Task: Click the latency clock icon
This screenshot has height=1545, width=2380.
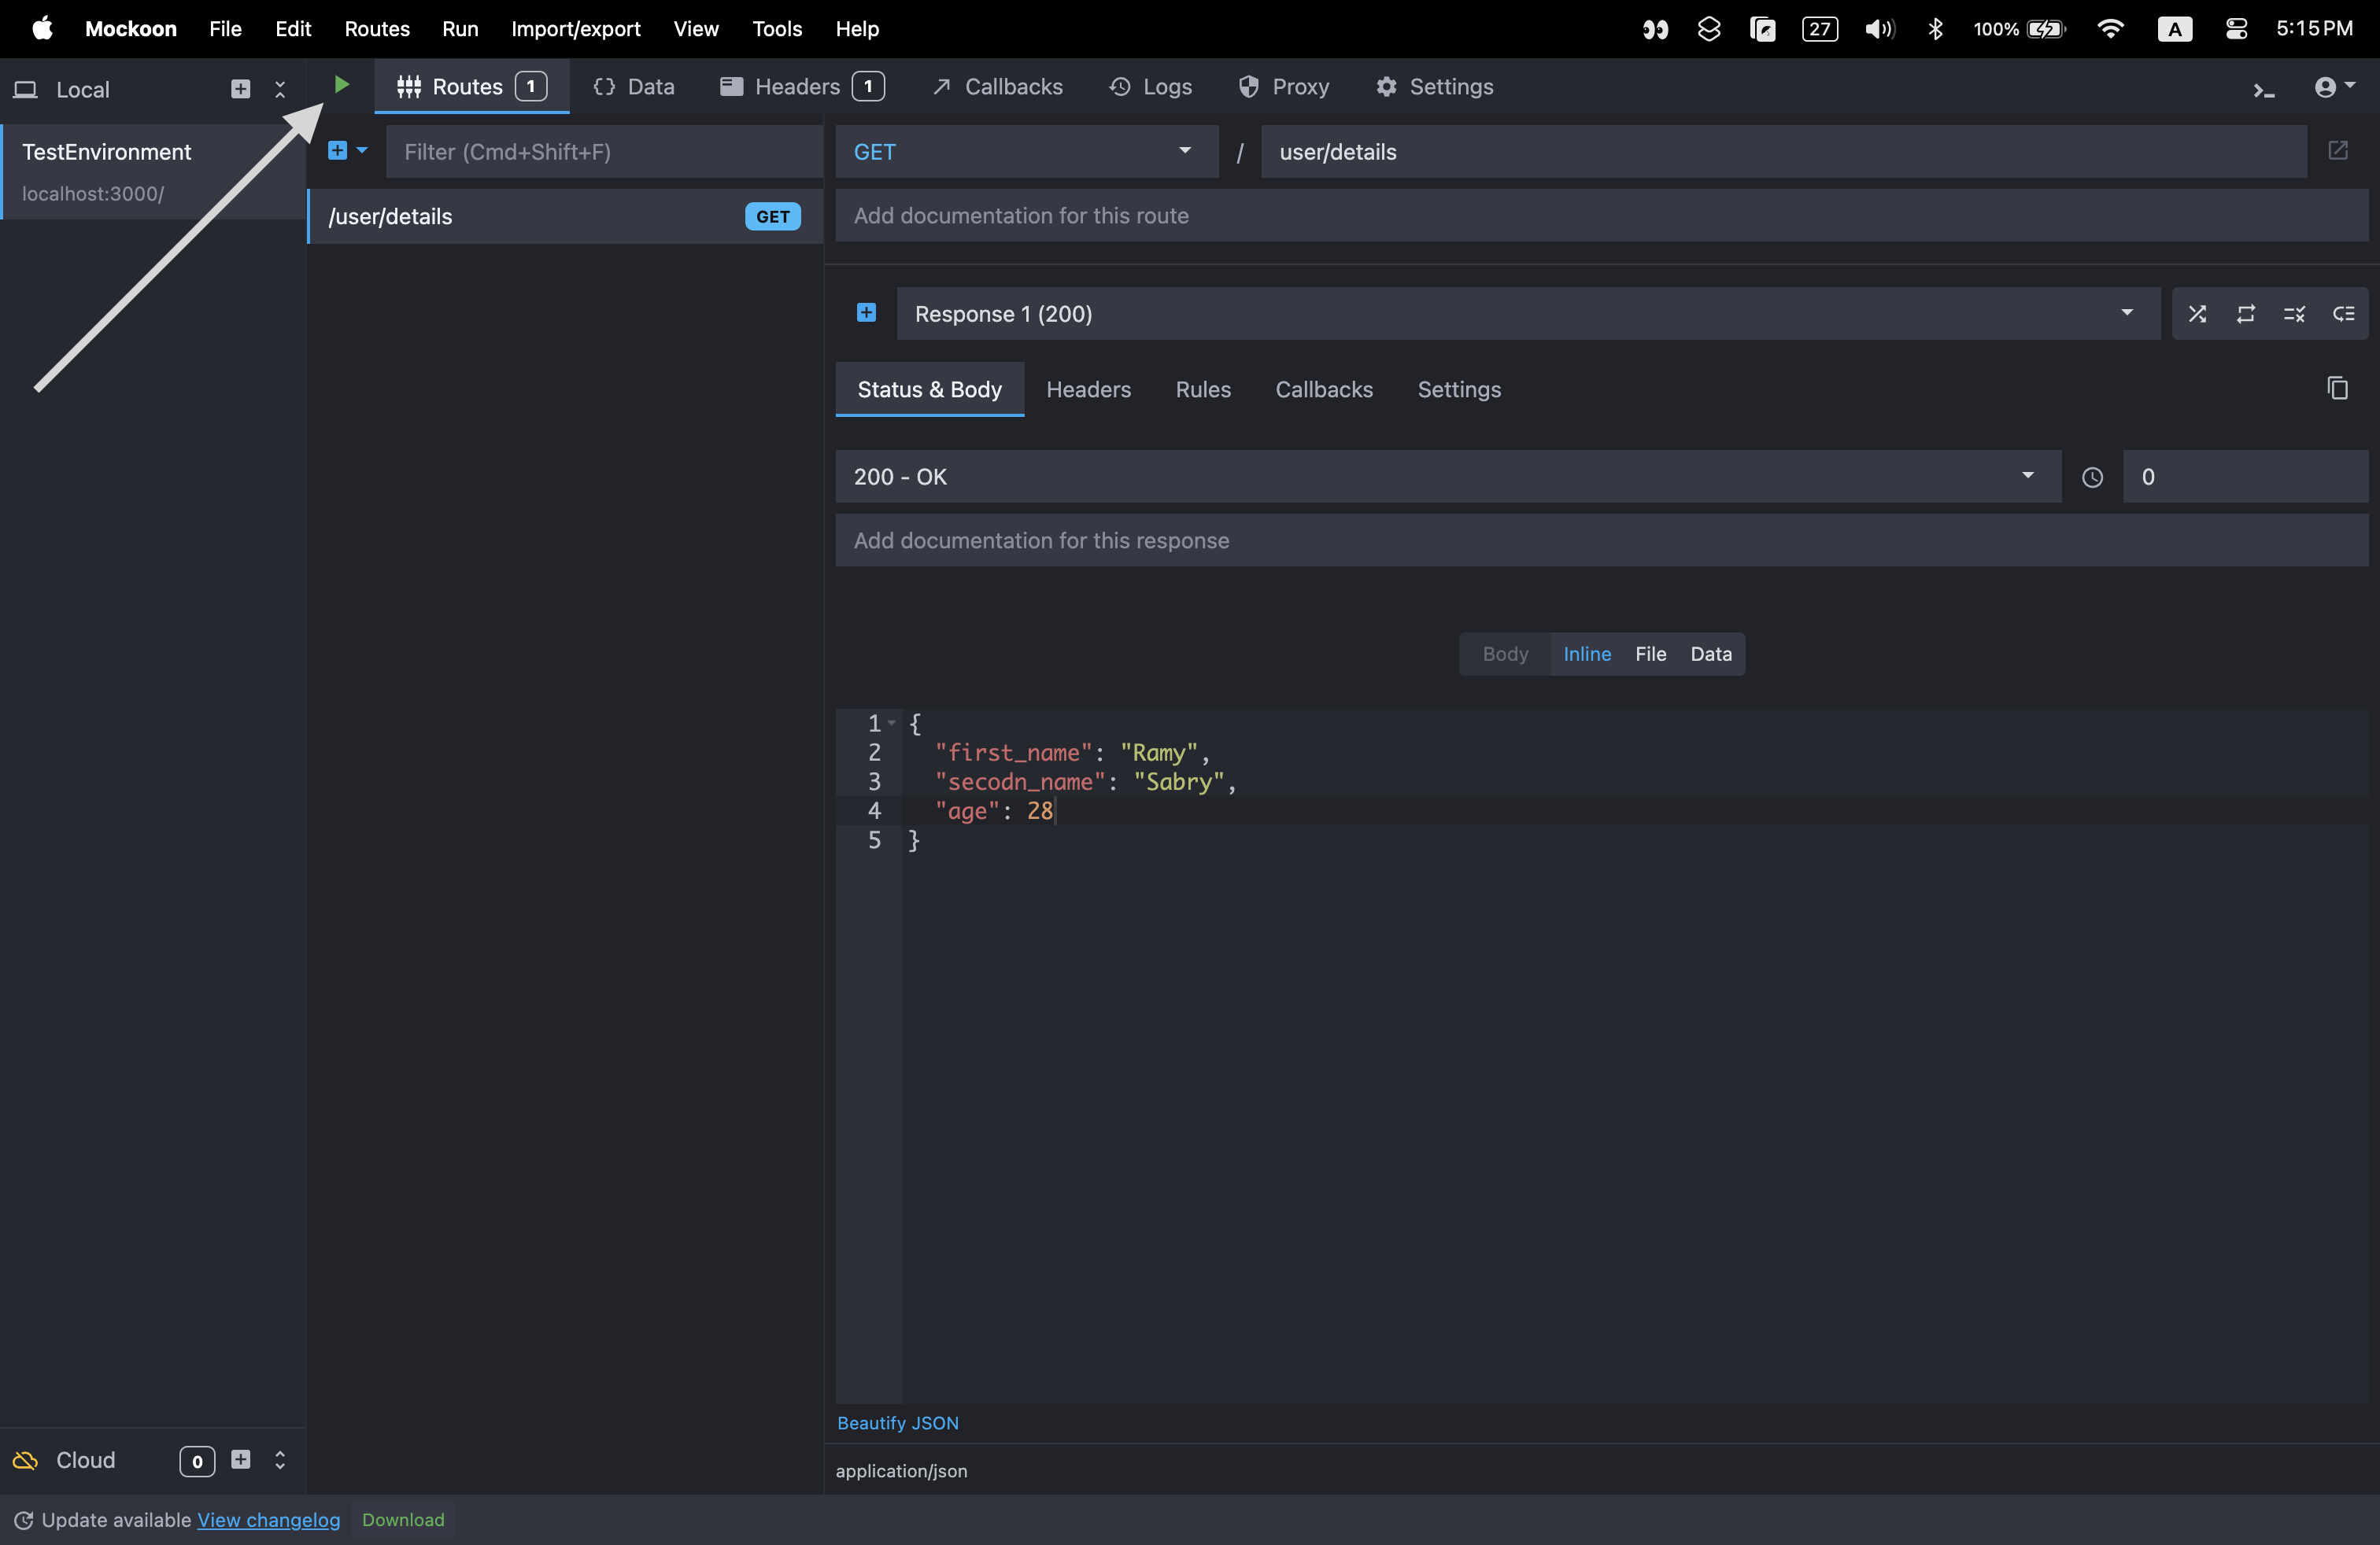Action: [2091, 478]
